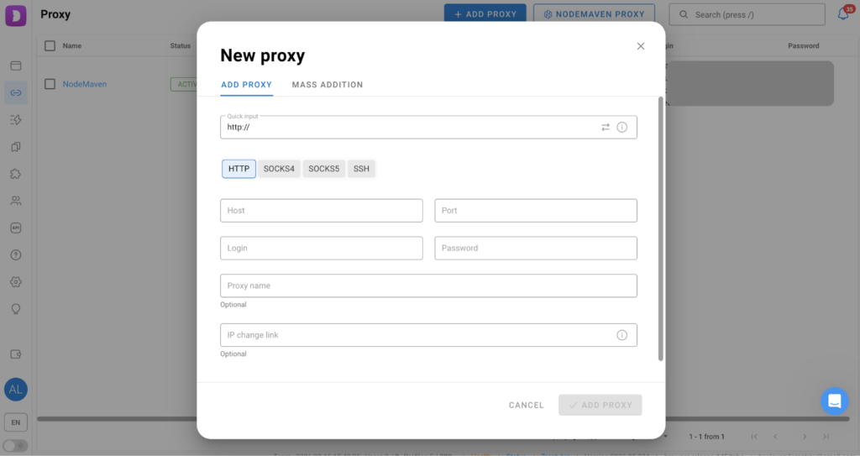Close the New proxy dialog
The width and height of the screenshot is (860, 456).
pyautogui.click(x=641, y=46)
